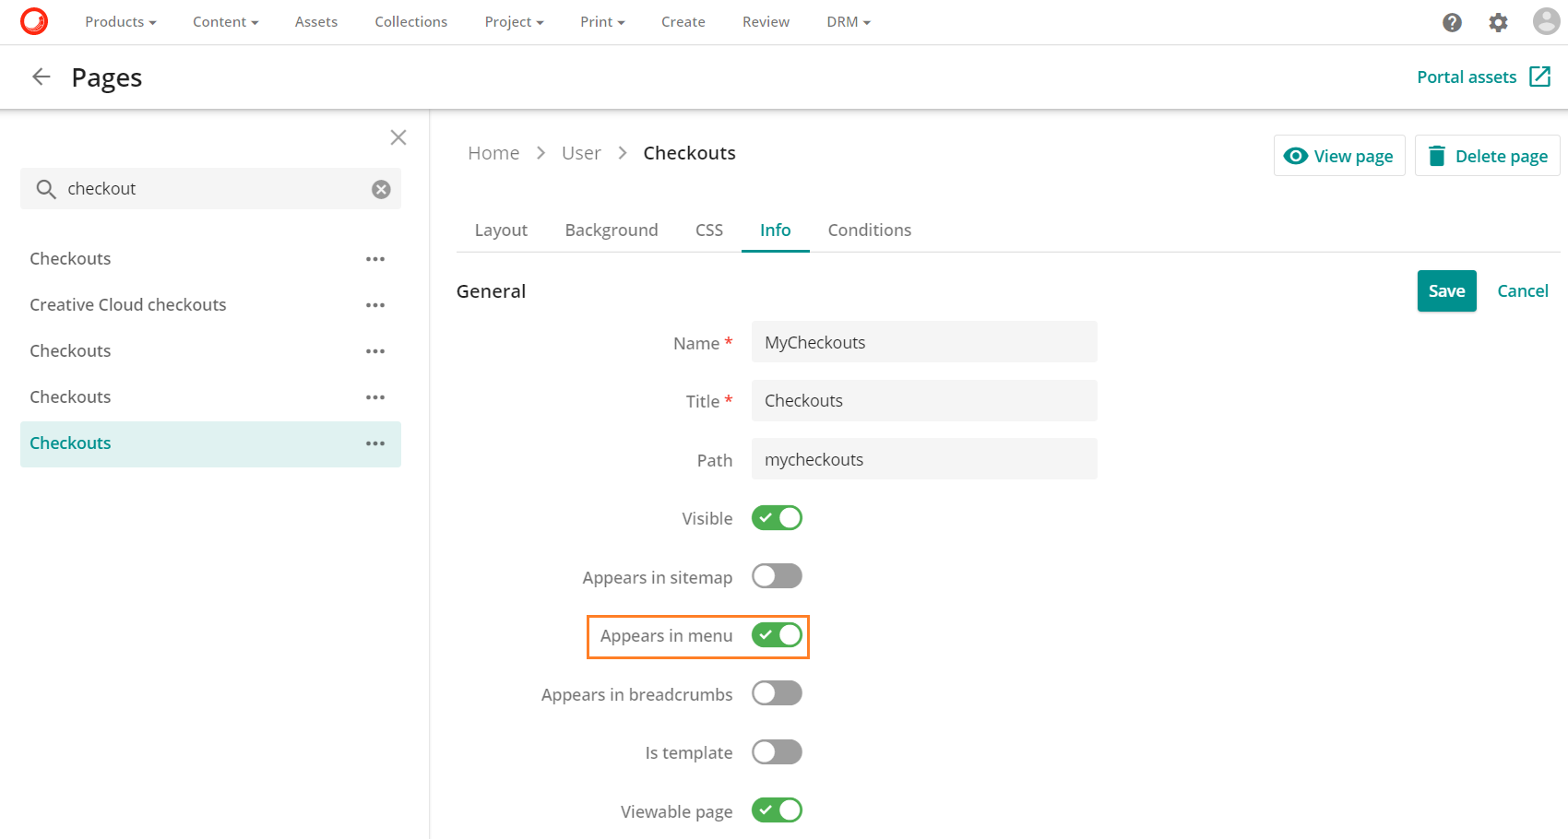Click the external link icon beside Portal assets
This screenshot has width=1568, height=839.
tap(1539, 77)
